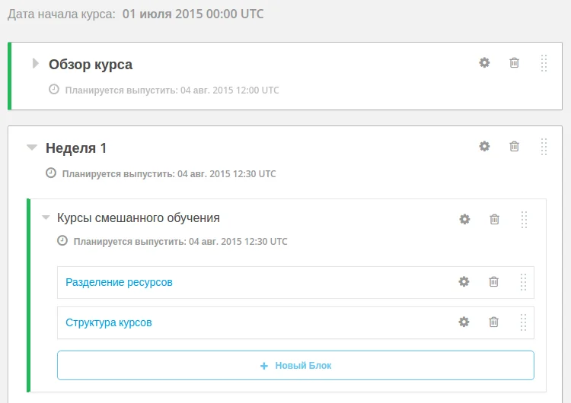Open the Разделение ресурсов unit link

[x=119, y=282]
